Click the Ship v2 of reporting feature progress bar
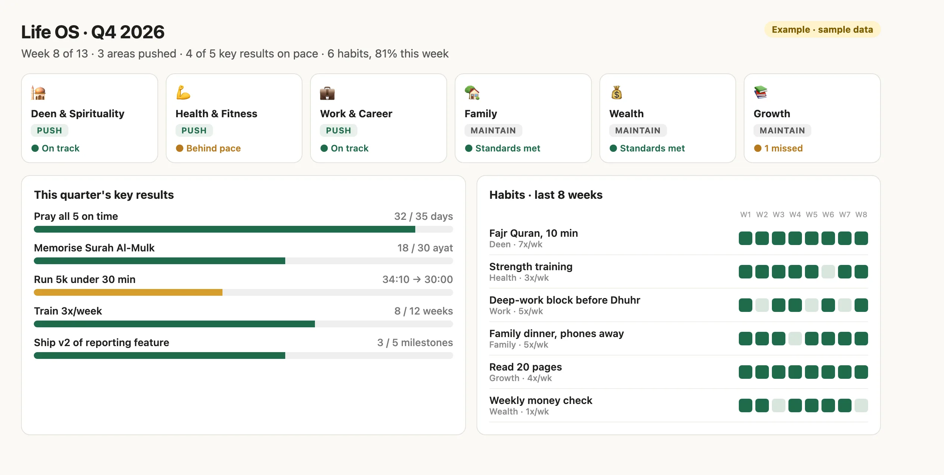 [244, 355]
